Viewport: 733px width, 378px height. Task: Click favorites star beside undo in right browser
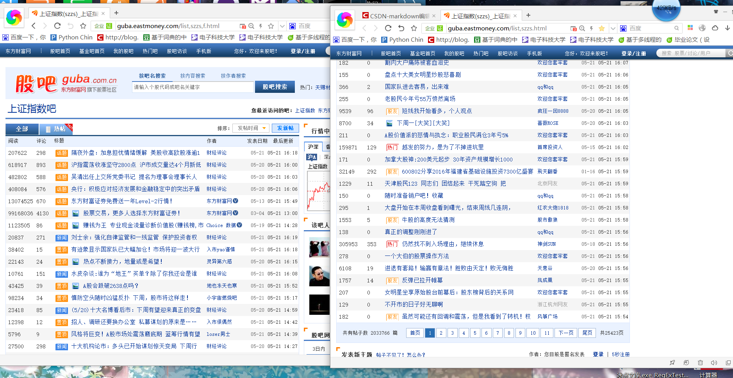pyautogui.click(x=414, y=28)
